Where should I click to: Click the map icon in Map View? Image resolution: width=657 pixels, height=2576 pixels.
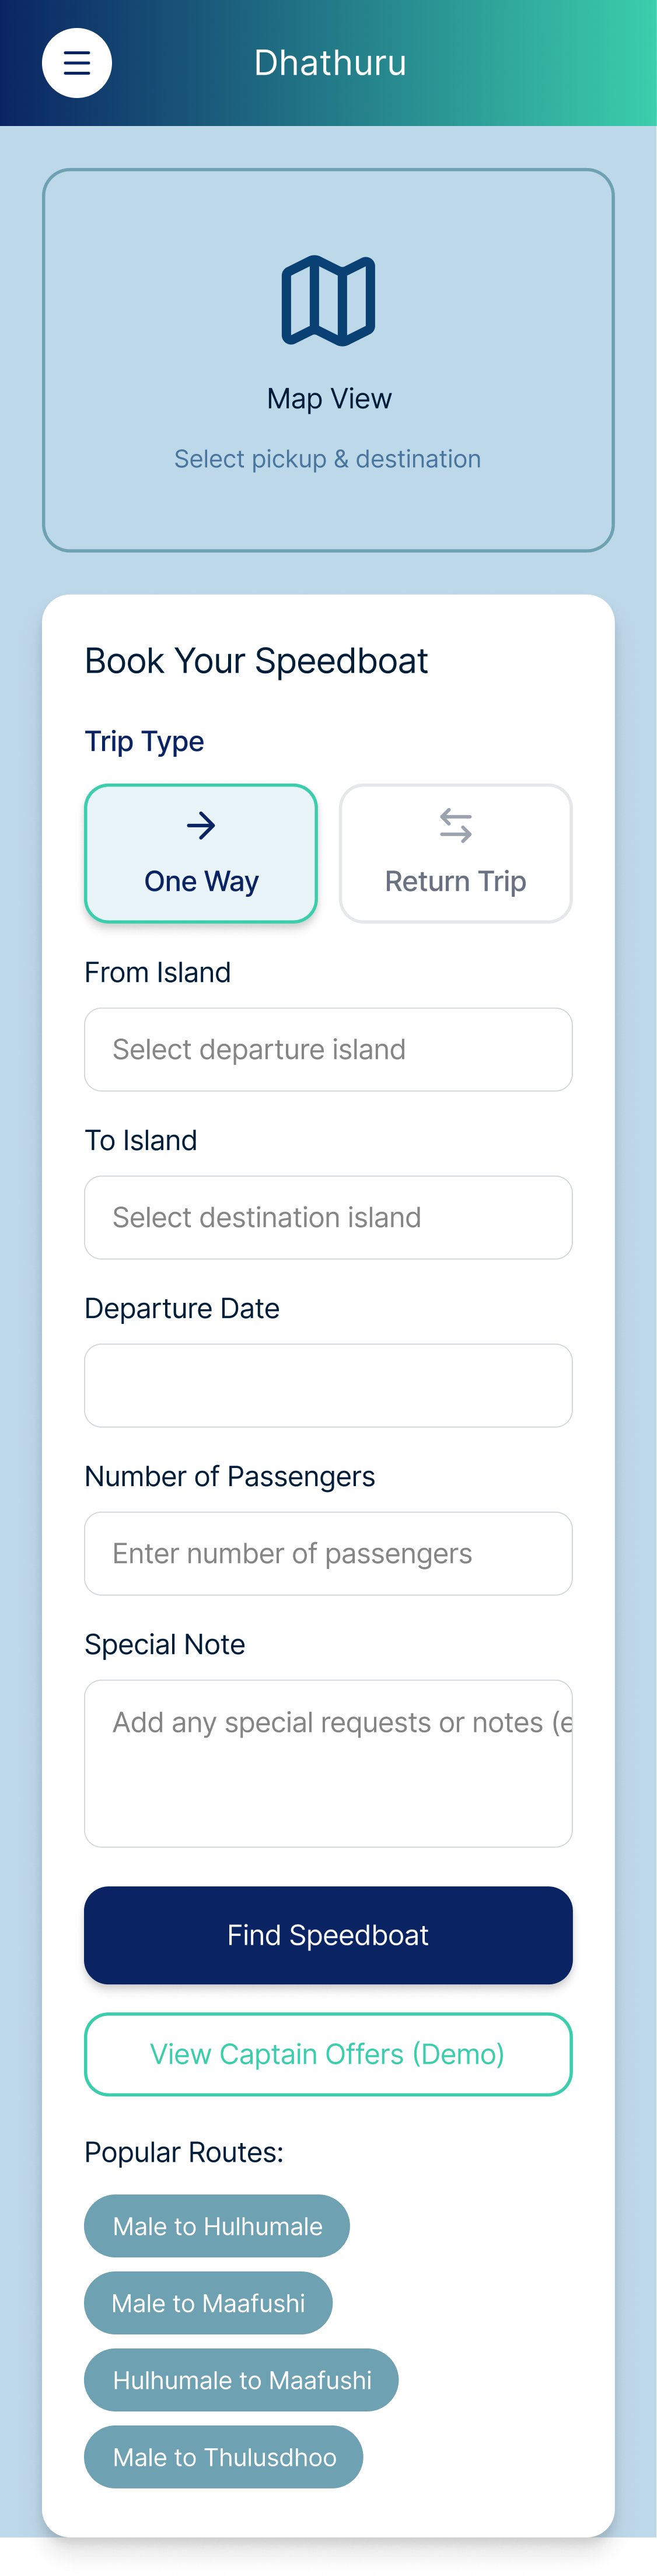[329, 300]
